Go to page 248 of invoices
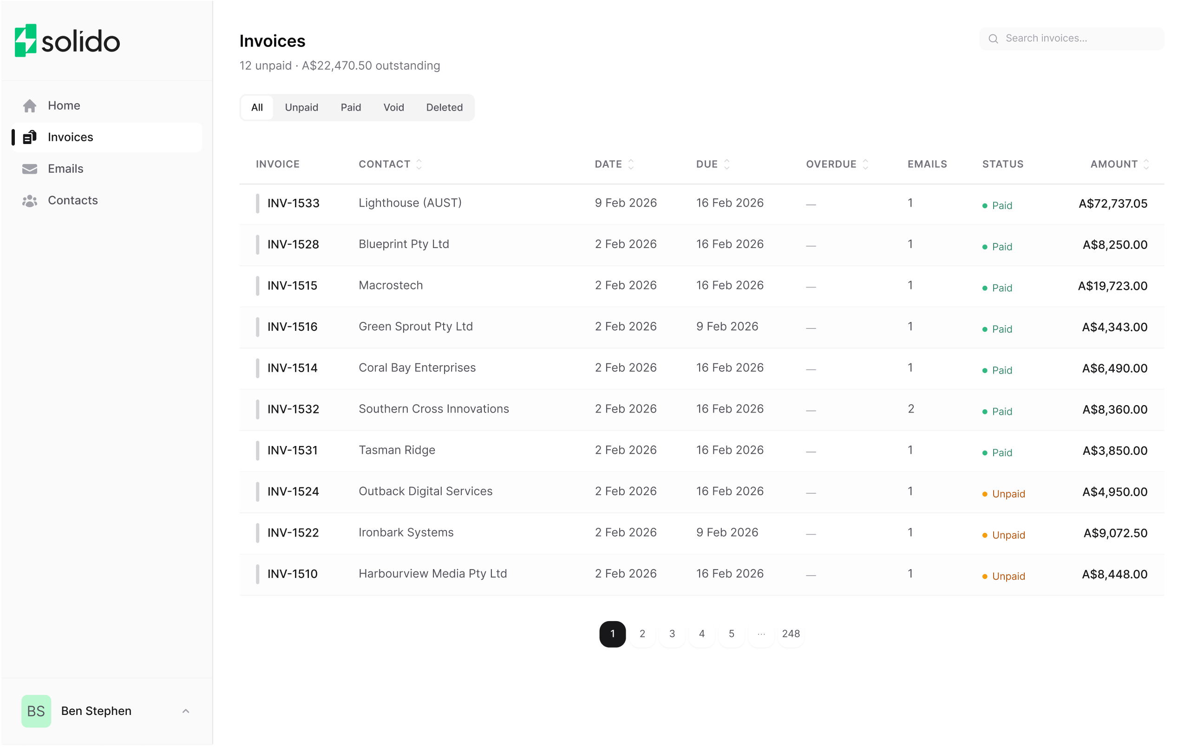 791,633
